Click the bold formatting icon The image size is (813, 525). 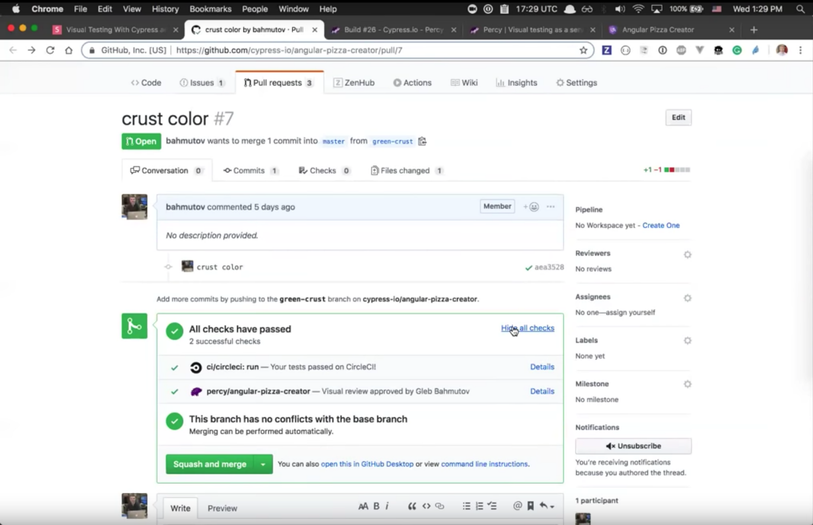pyautogui.click(x=377, y=506)
